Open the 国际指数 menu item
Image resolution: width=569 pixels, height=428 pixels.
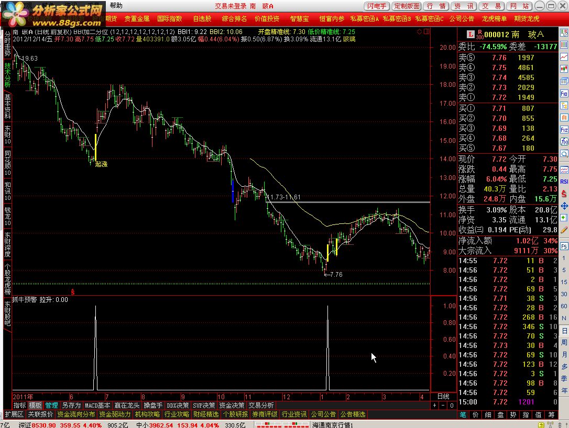tap(169, 18)
